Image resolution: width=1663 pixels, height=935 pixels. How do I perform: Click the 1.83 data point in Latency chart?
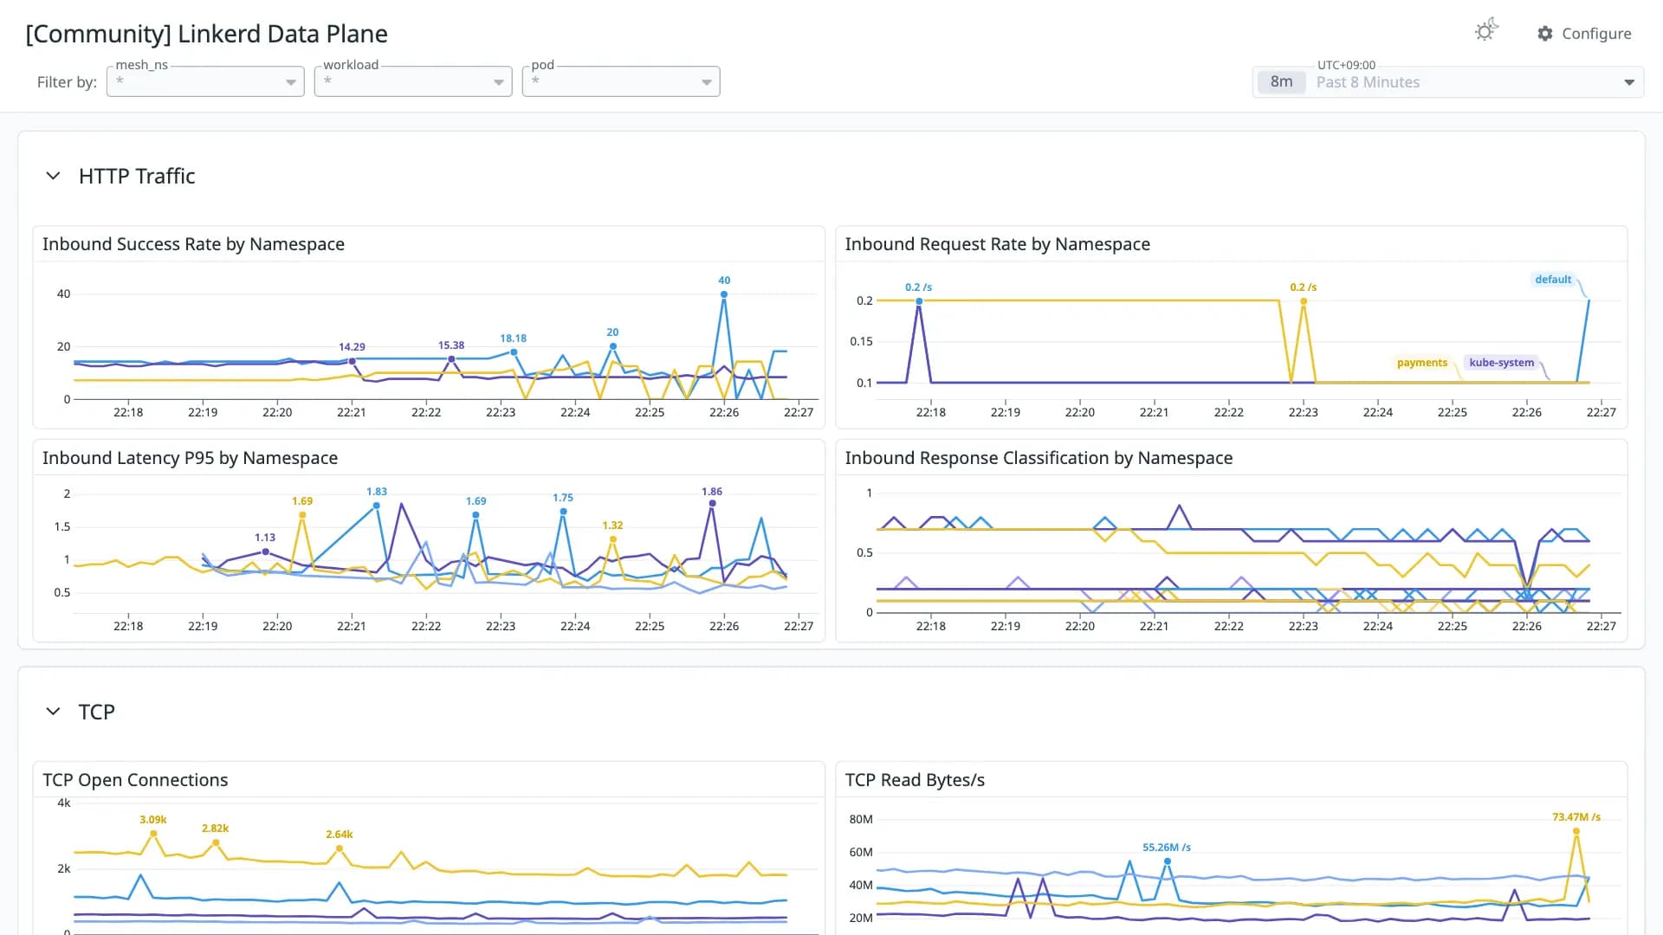(377, 506)
